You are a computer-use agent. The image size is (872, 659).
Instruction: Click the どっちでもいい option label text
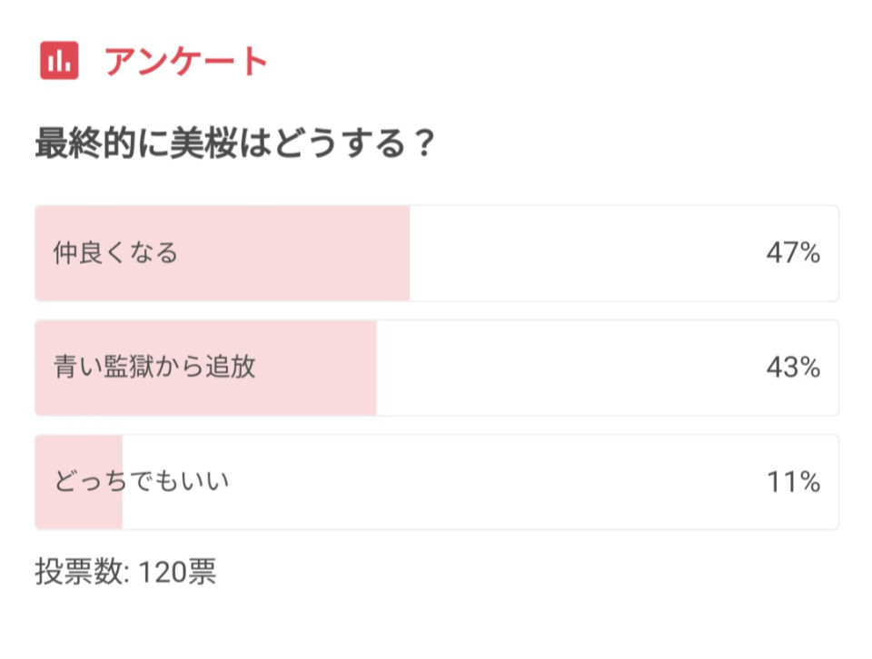[x=142, y=481]
